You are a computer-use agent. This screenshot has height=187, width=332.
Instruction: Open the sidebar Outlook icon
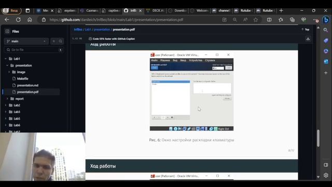click(326, 61)
